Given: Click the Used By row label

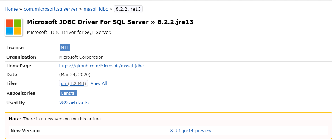Looking at the screenshot, I should [16, 103].
